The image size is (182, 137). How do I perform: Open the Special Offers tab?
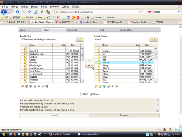click(140, 30)
